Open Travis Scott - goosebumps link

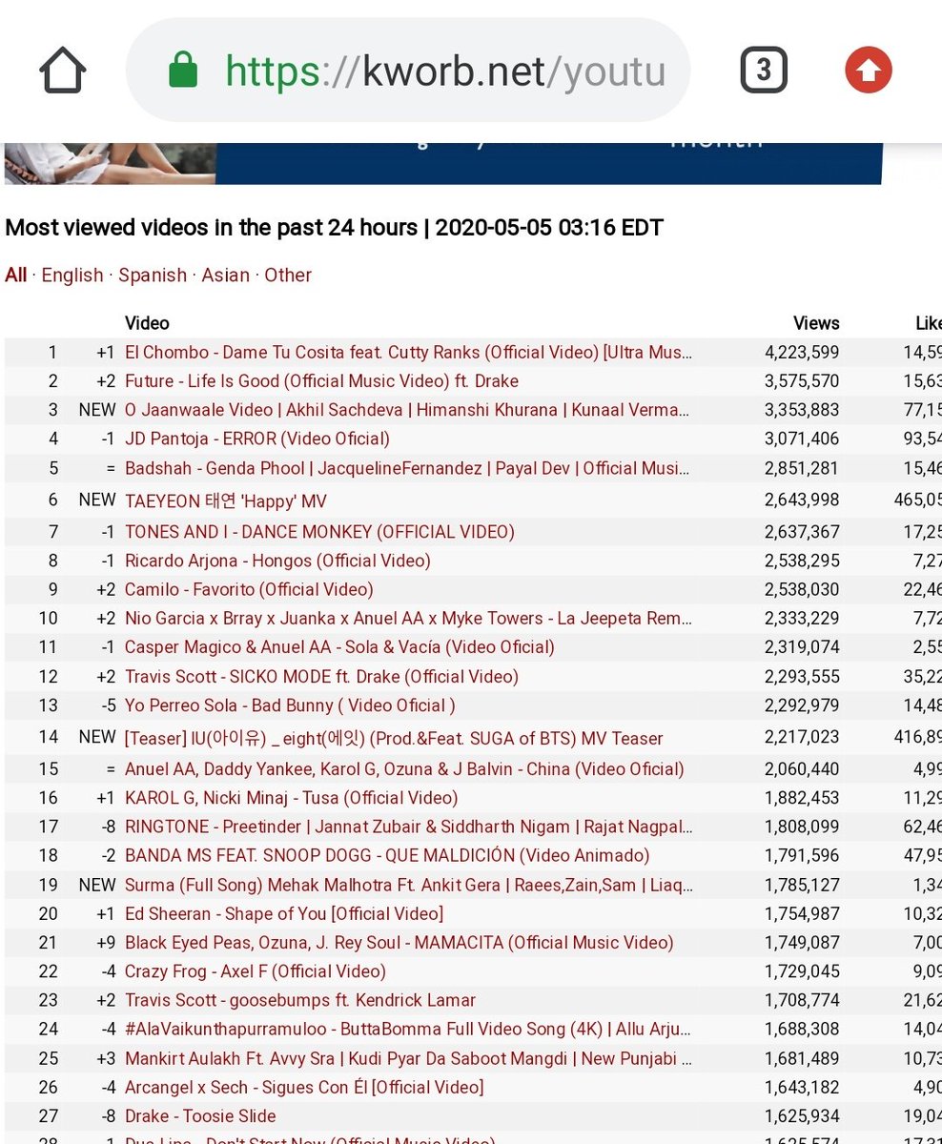pos(300,1000)
